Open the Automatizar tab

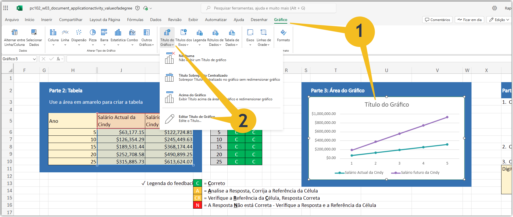216,20
